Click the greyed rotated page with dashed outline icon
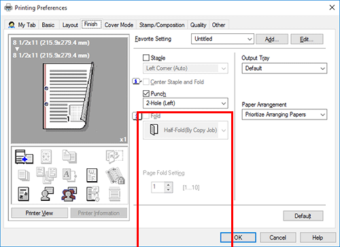Screen dimensions: 340x247 tap(114, 156)
